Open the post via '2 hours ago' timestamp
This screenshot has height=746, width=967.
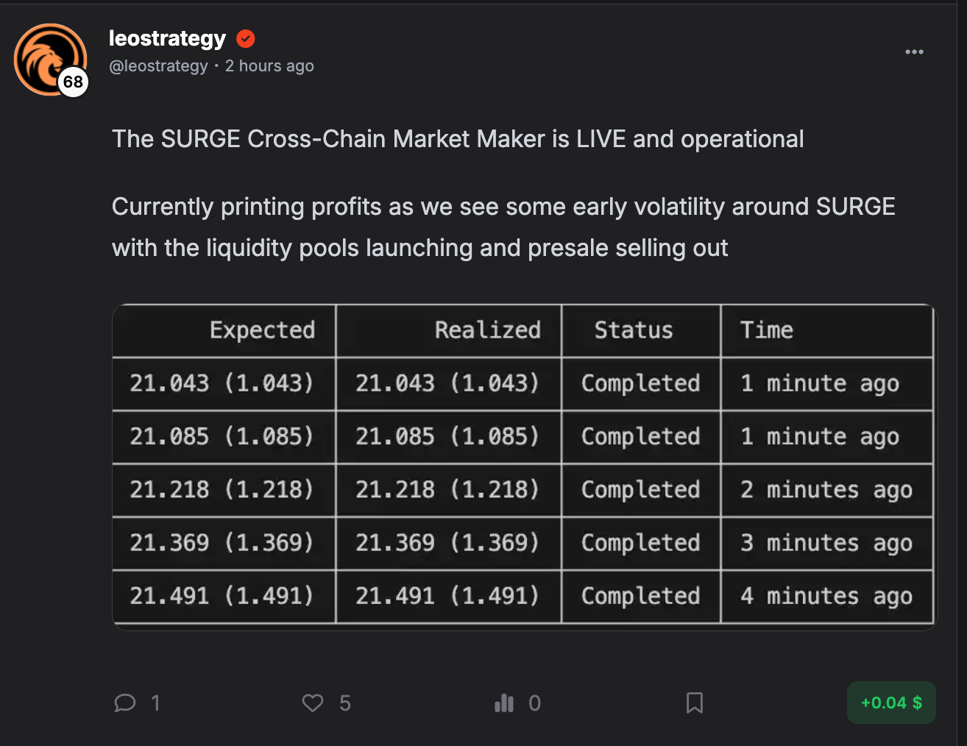pyautogui.click(x=269, y=66)
